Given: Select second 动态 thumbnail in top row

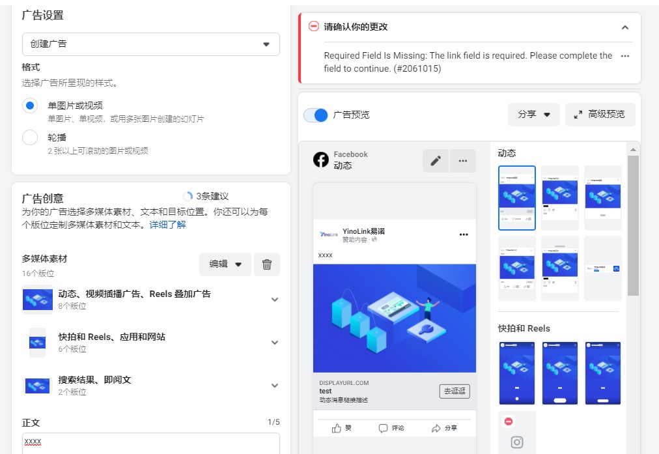Looking at the screenshot, I should [x=560, y=198].
